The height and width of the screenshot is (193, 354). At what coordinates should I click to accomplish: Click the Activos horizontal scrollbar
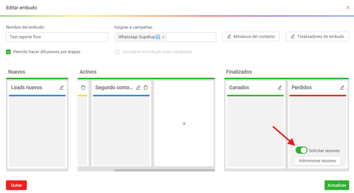[164, 170]
